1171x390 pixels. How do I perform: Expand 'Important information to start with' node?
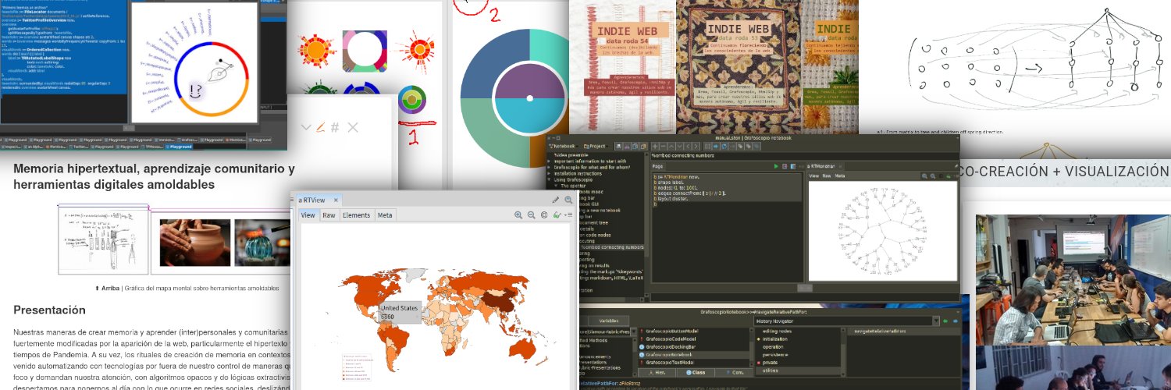(549, 161)
